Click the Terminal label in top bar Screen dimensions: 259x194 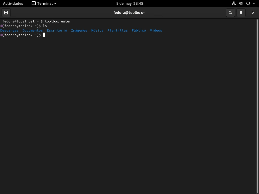point(45,4)
